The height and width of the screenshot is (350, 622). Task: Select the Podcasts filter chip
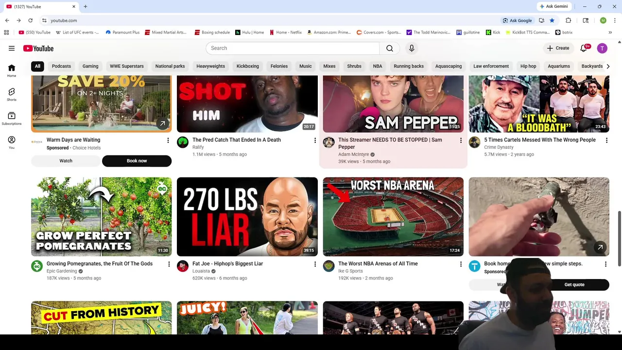(x=61, y=66)
